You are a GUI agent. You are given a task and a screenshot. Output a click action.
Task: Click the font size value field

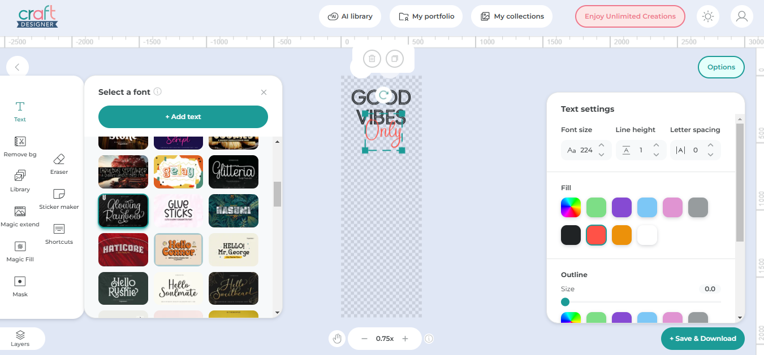pyautogui.click(x=586, y=150)
